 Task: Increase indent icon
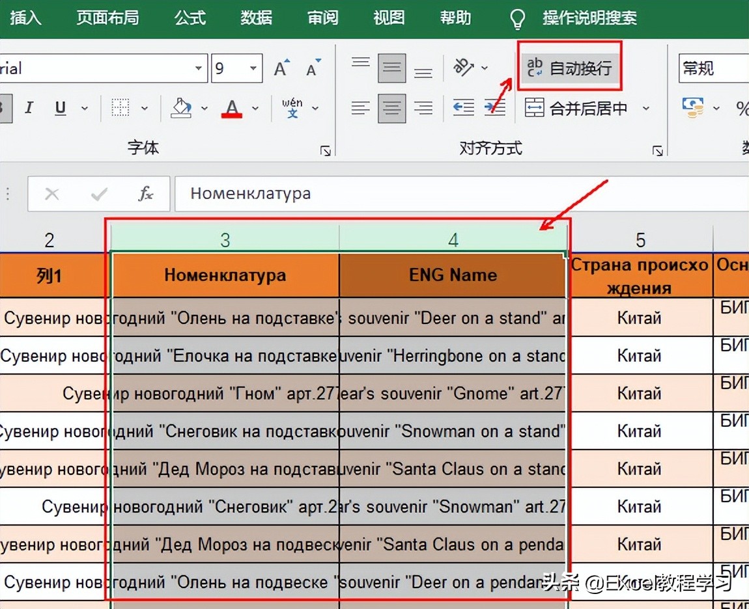click(x=495, y=108)
